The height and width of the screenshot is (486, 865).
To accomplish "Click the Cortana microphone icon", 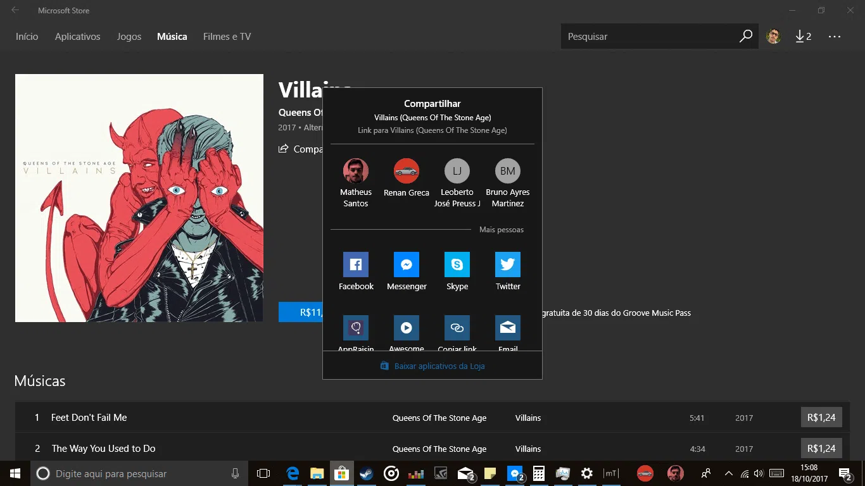I will coord(235,473).
